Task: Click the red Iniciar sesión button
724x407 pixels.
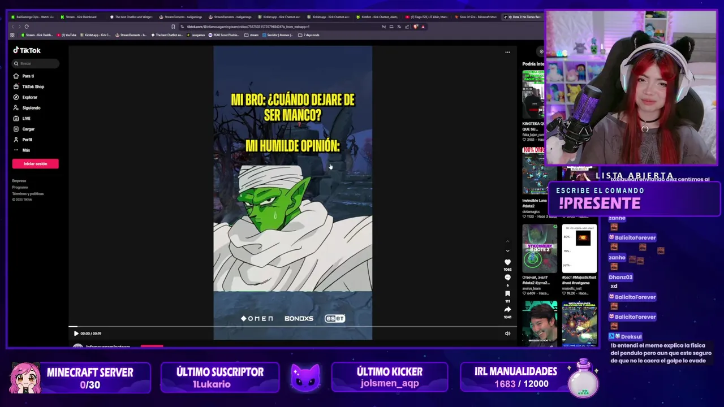Action: tap(35, 163)
